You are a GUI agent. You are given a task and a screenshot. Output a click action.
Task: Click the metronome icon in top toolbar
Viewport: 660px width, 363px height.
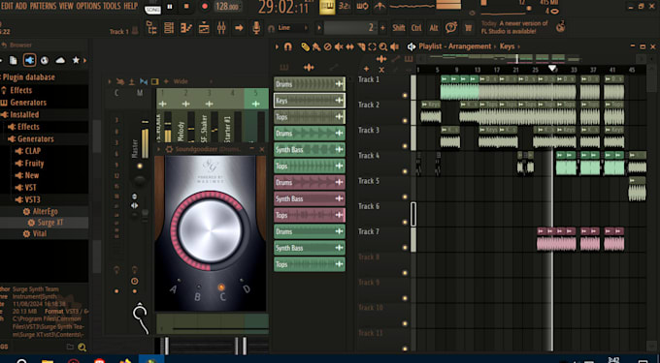click(379, 7)
